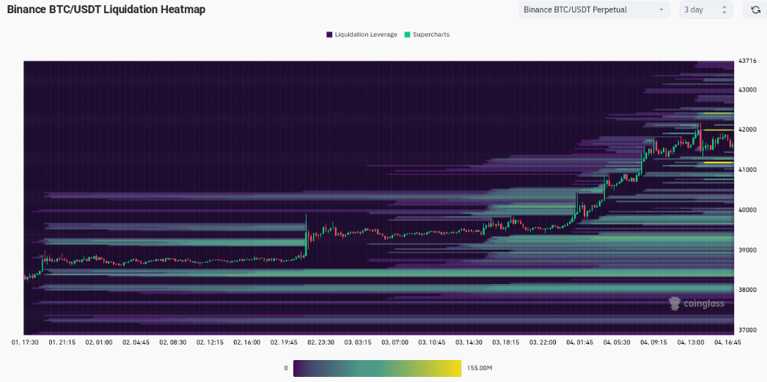Click the 02, 19:45 time axis label
Image resolution: width=767 pixels, height=382 pixels.
pos(284,342)
